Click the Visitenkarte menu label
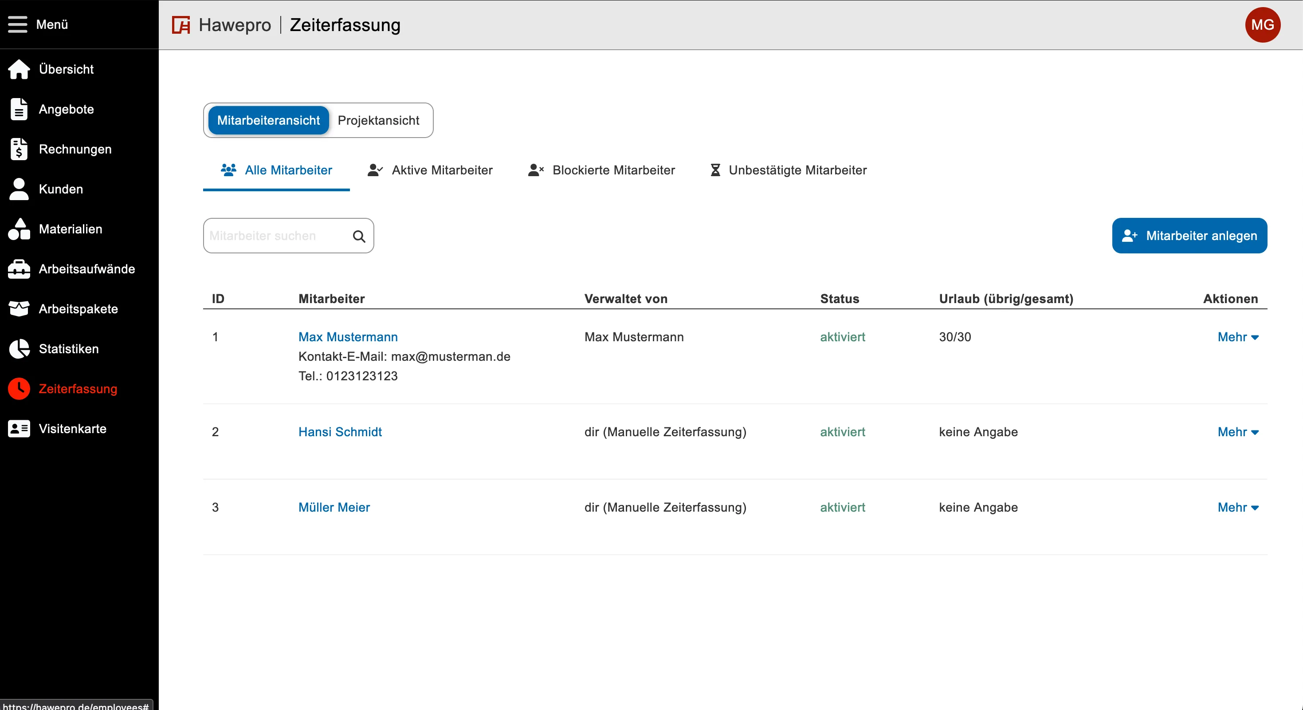This screenshot has width=1303, height=710. coord(73,429)
